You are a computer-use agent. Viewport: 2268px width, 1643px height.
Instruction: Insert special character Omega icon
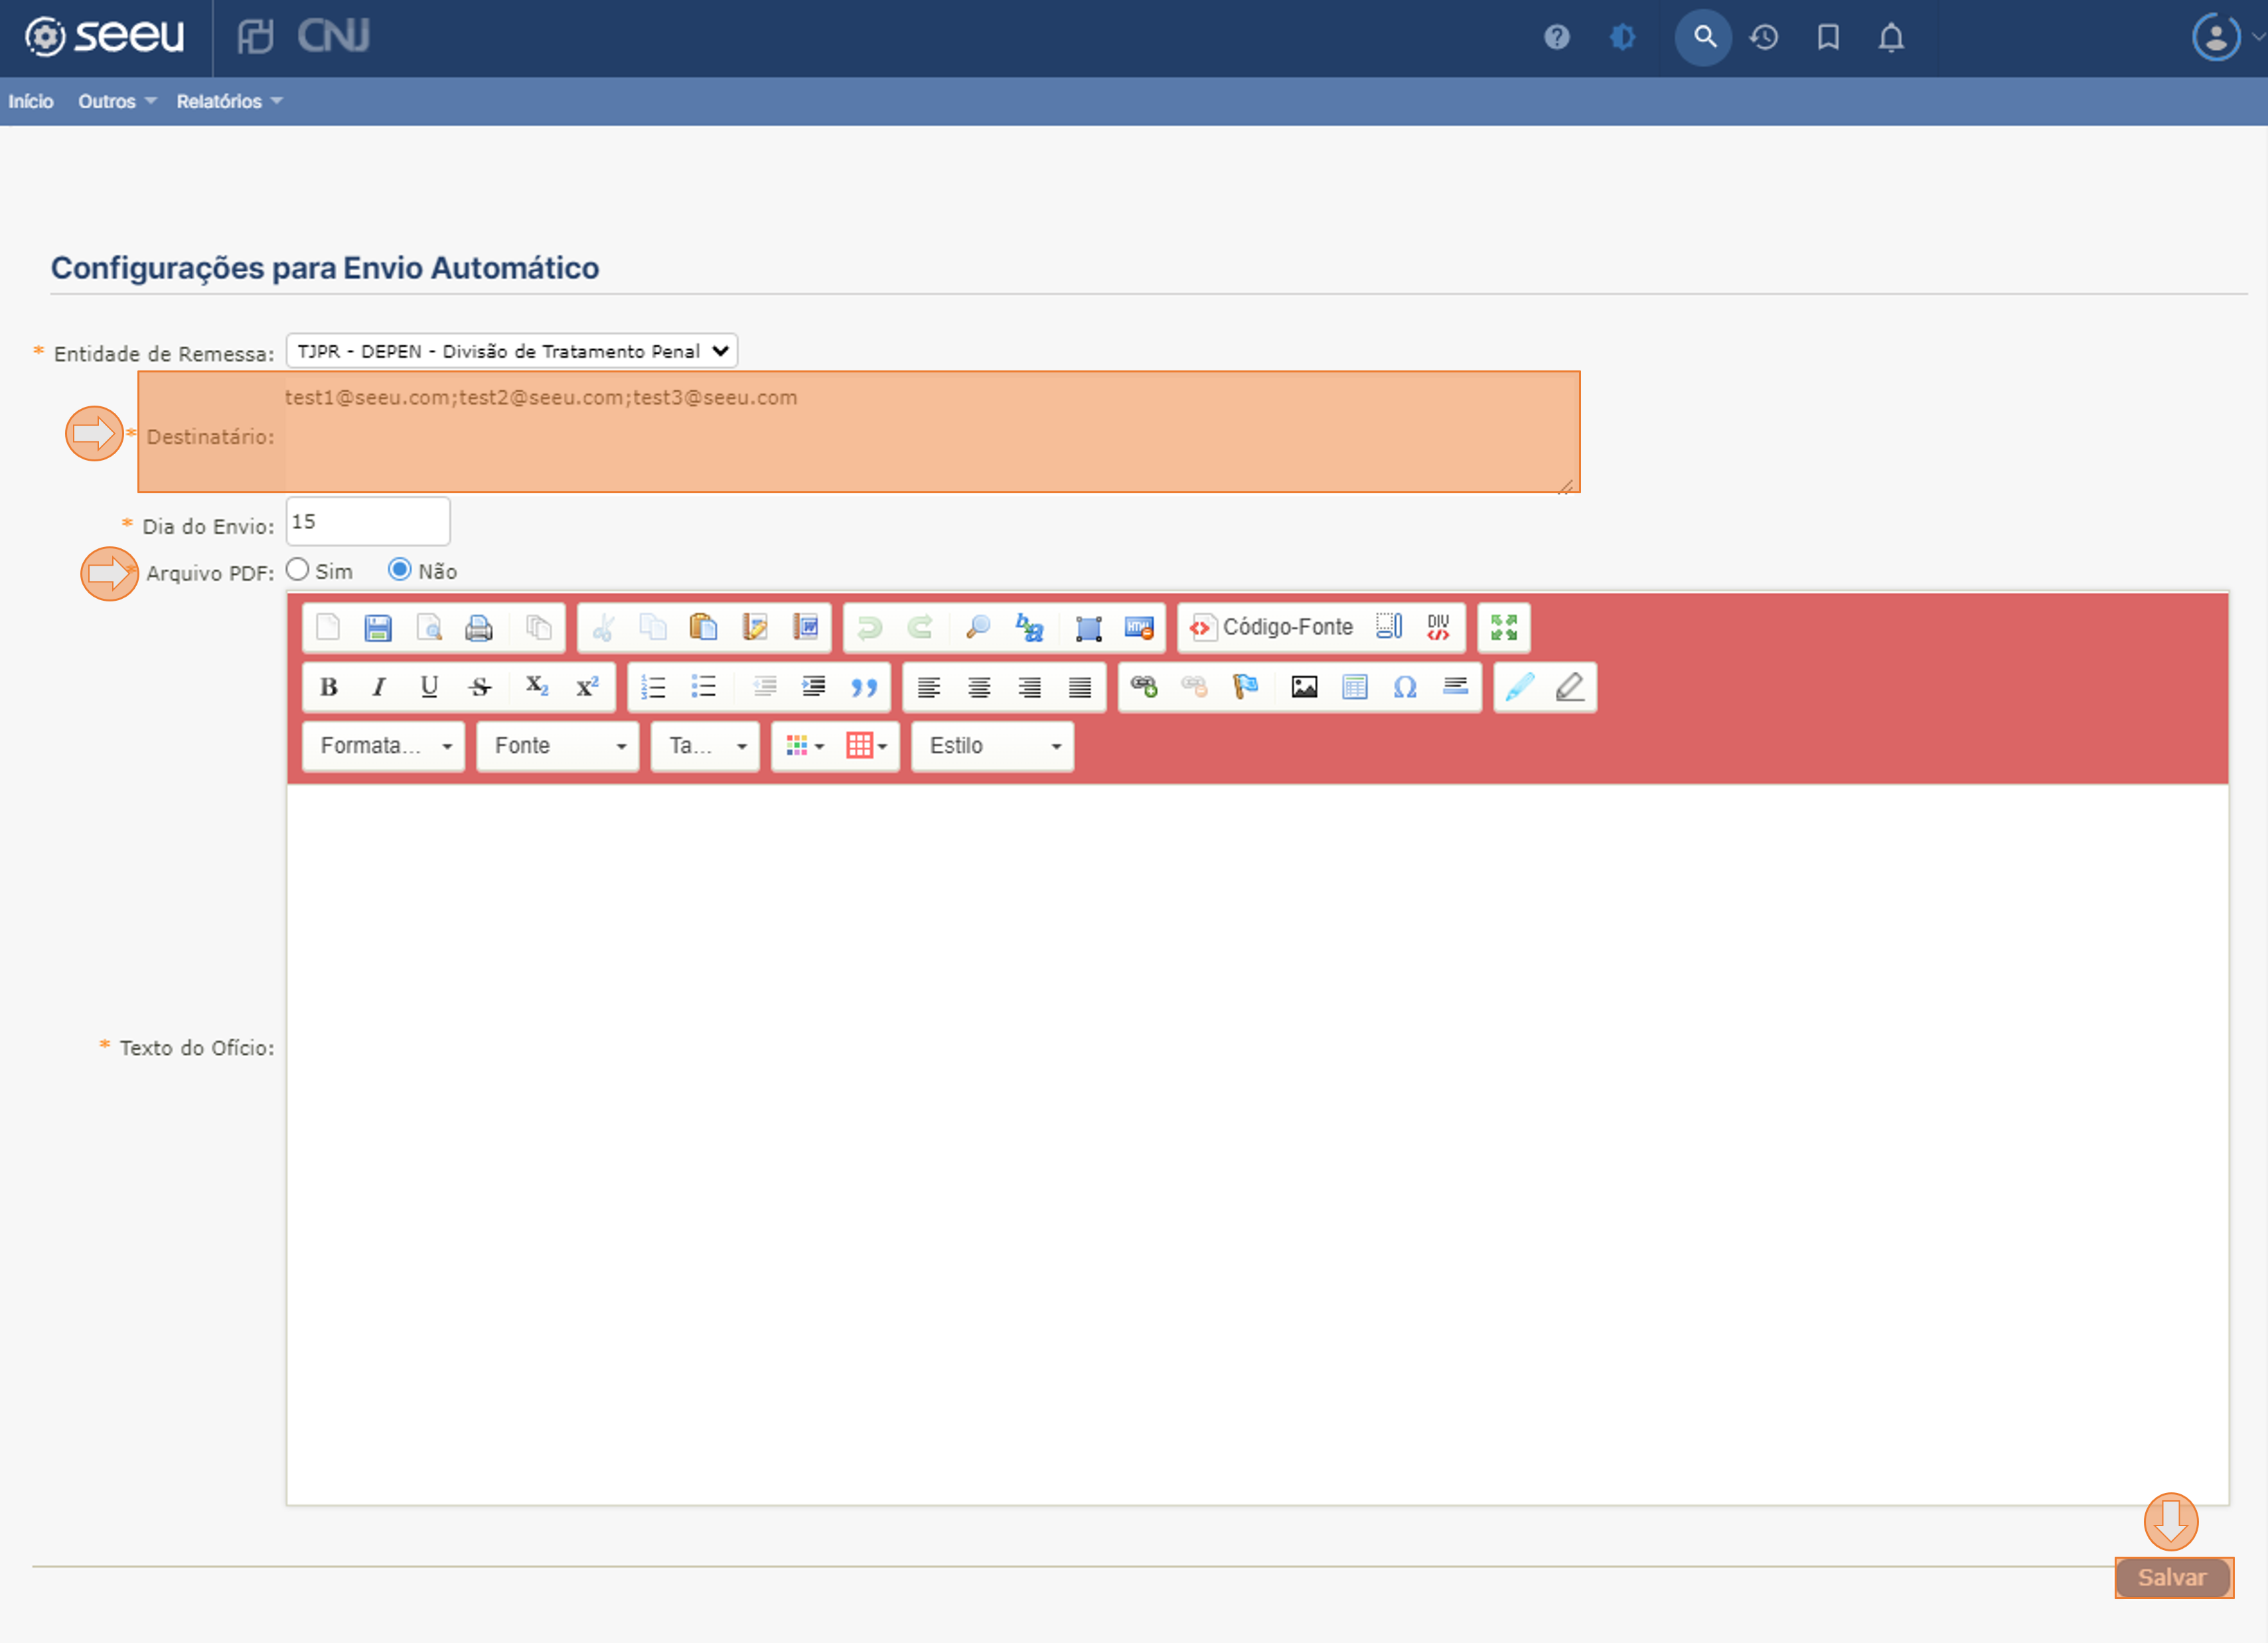coord(1405,687)
